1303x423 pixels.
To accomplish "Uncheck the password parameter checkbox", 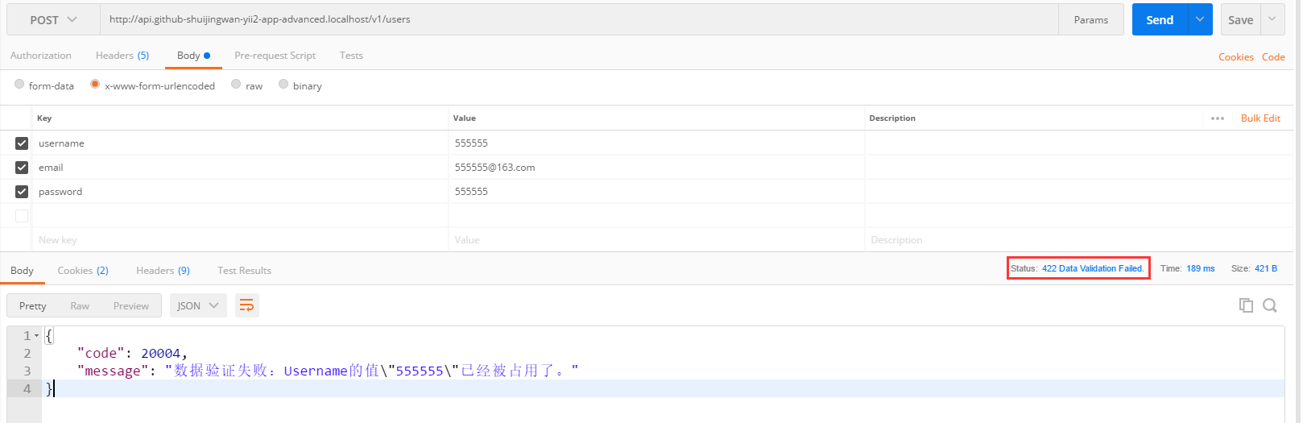I will (22, 192).
